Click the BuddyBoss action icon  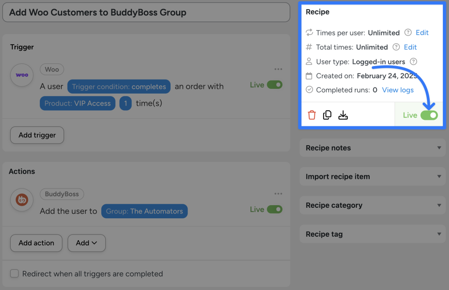[x=22, y=199]
